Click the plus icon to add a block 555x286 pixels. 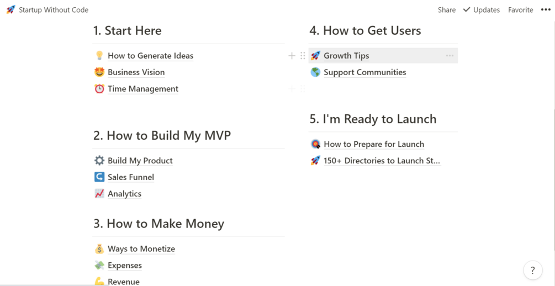[x=292, y=56]
